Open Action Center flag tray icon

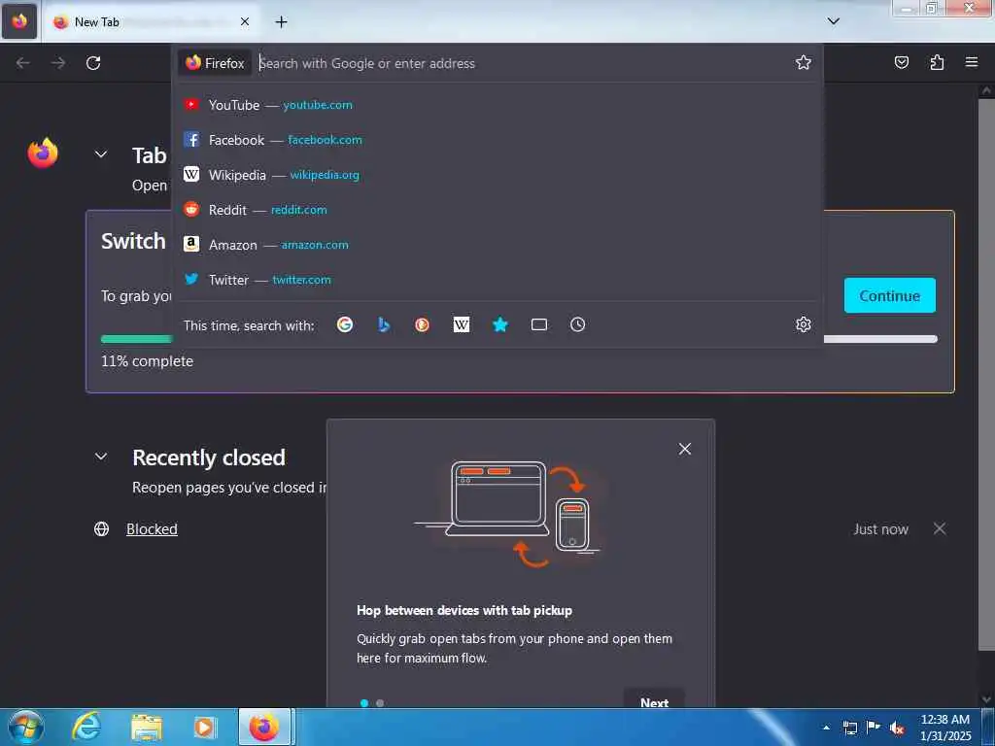[874, 728]
